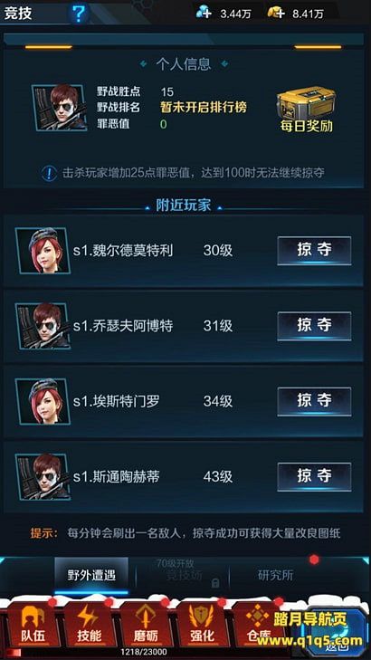
Task: Switch to the 研究所 tab
Action: coord(275,575)
